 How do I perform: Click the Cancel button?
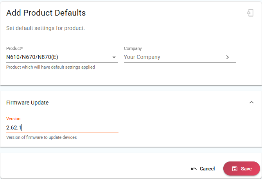pyautogui.click(x=203, y=169)
